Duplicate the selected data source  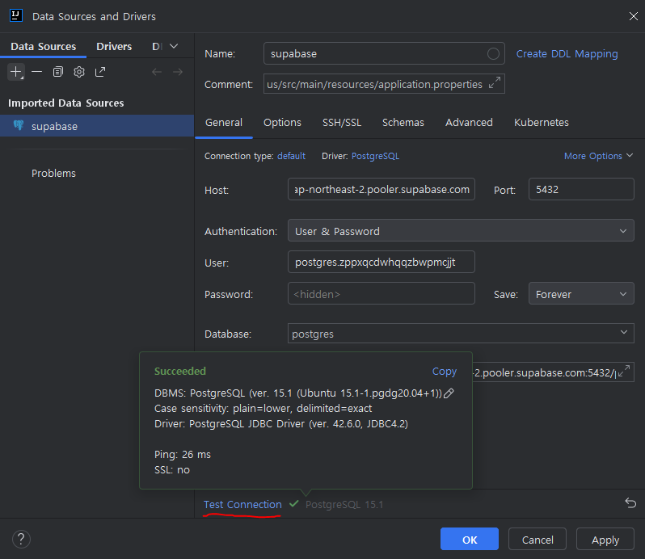[x=58, y=72]
